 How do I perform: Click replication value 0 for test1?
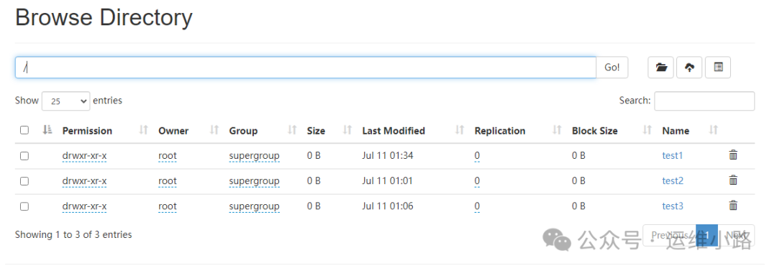[x=477, y=156]
